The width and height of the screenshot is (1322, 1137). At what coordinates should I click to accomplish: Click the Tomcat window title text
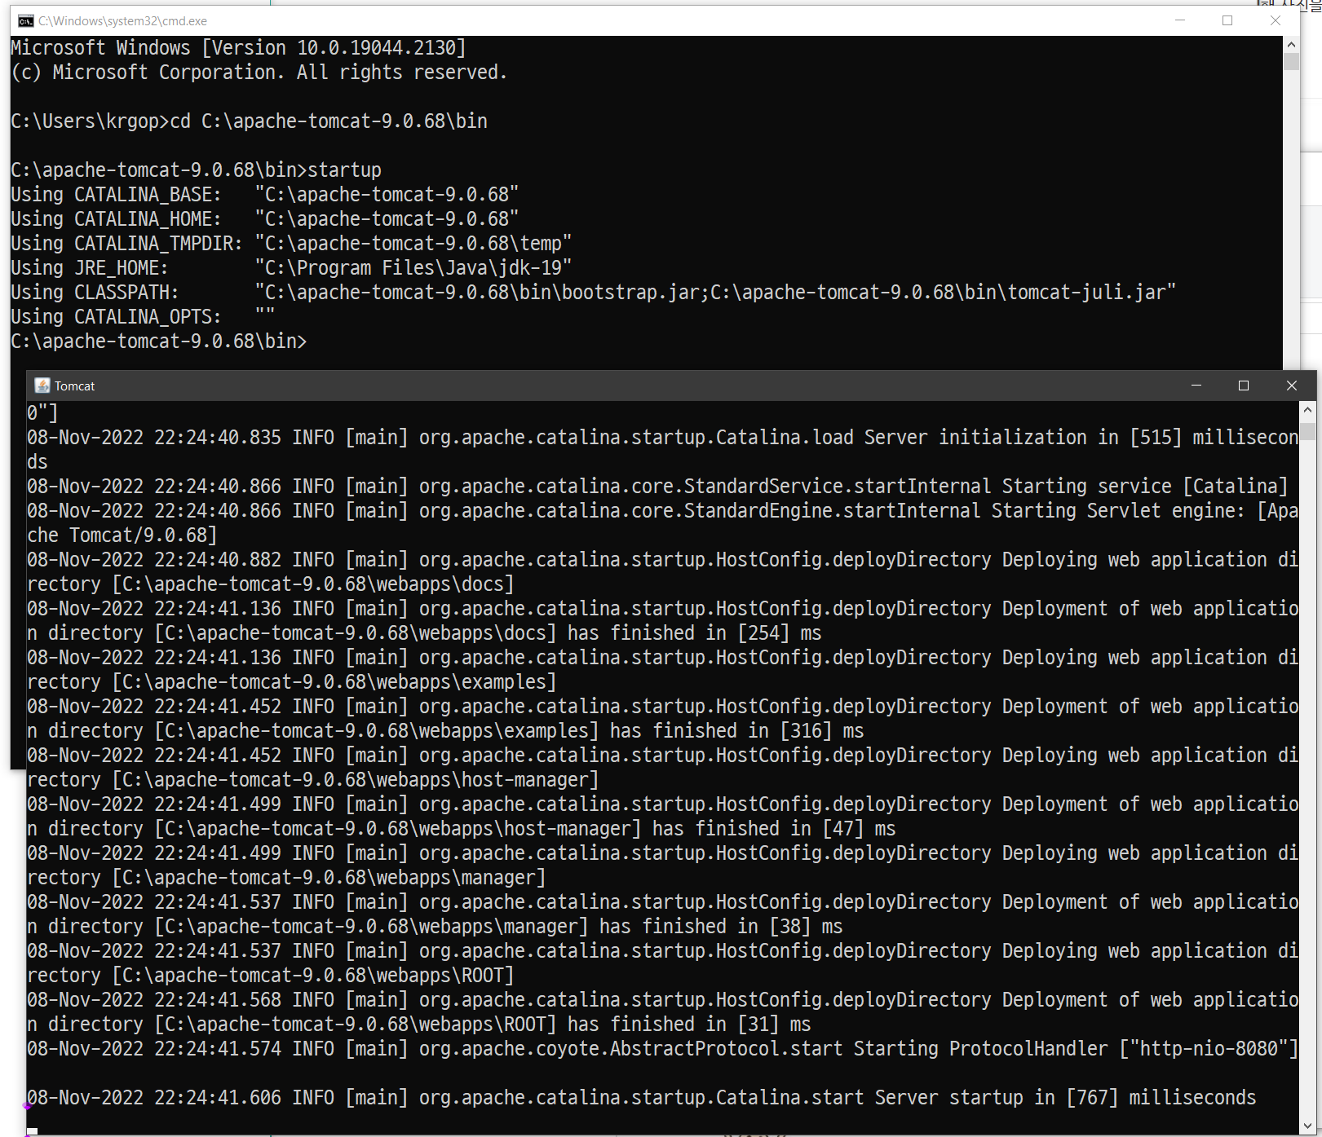click(74, 386)
